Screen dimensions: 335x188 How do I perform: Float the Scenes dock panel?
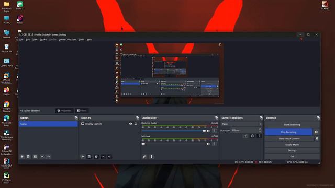click(76, 118)
